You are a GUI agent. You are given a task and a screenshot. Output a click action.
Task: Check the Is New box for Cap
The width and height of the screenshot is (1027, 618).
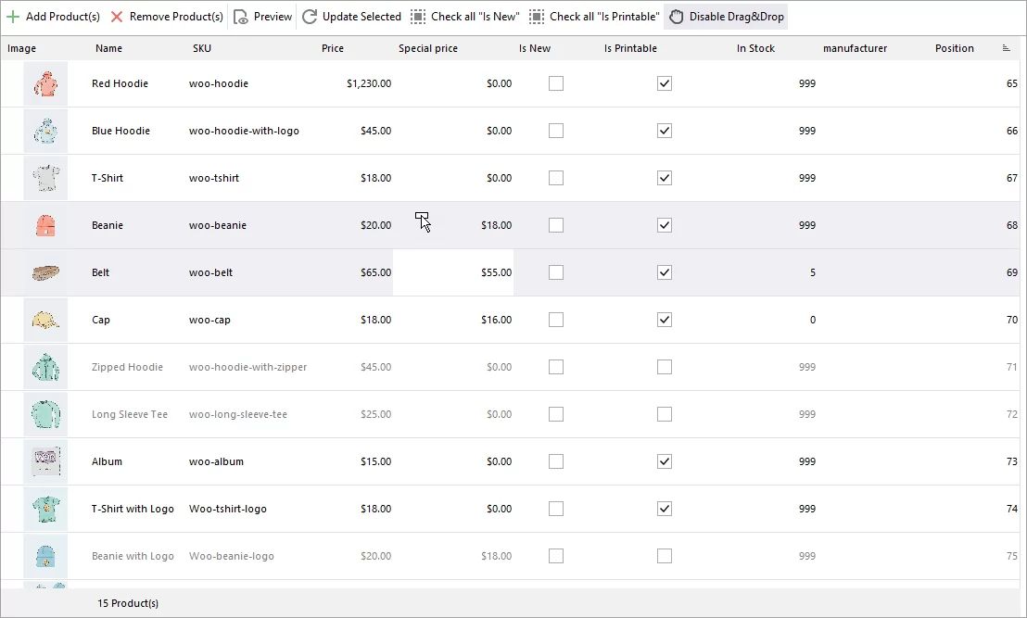click(555, 320)
